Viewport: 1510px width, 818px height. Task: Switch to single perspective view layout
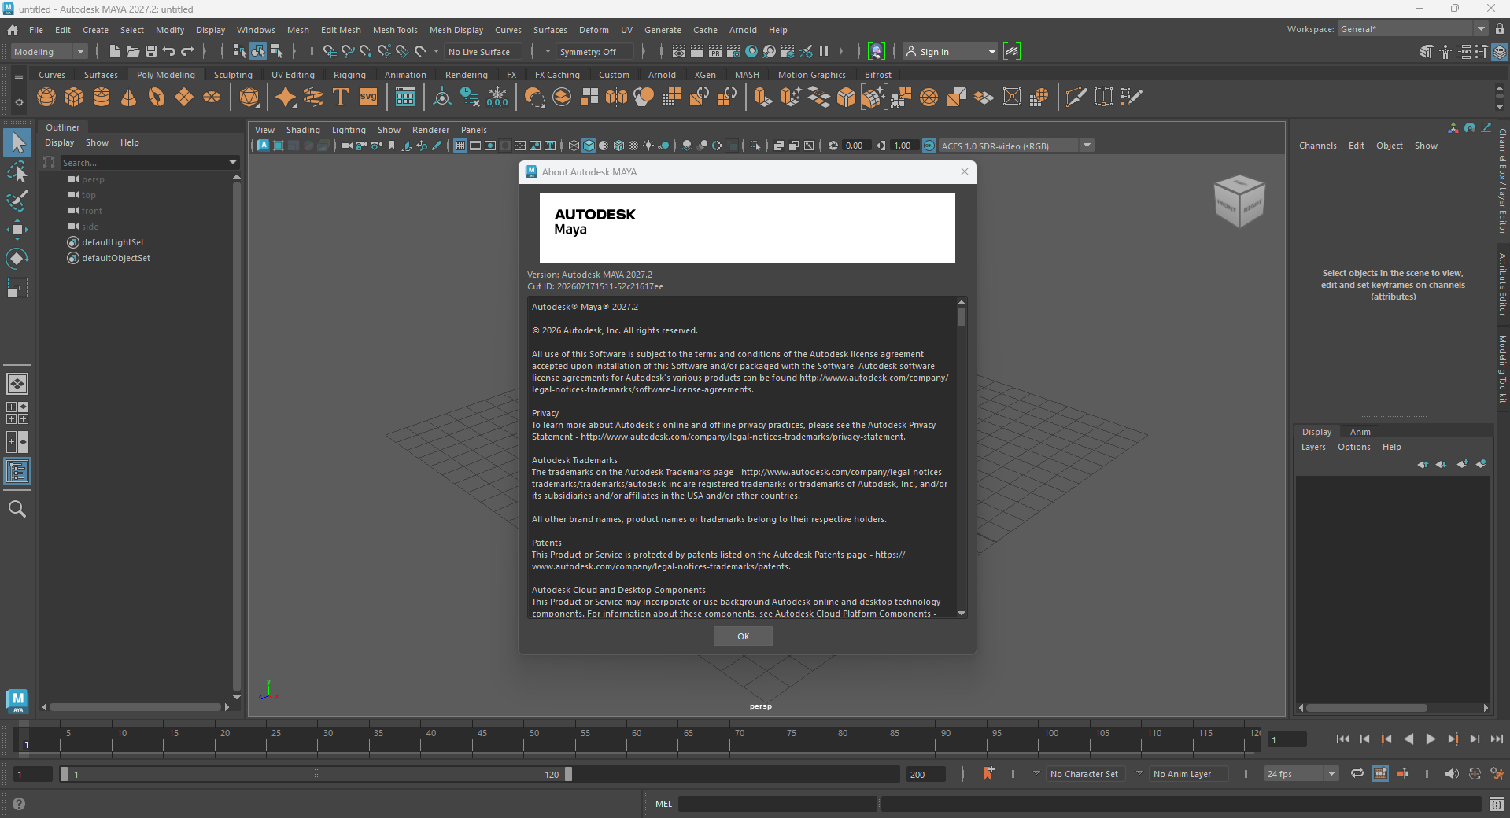tap(17, 384)
